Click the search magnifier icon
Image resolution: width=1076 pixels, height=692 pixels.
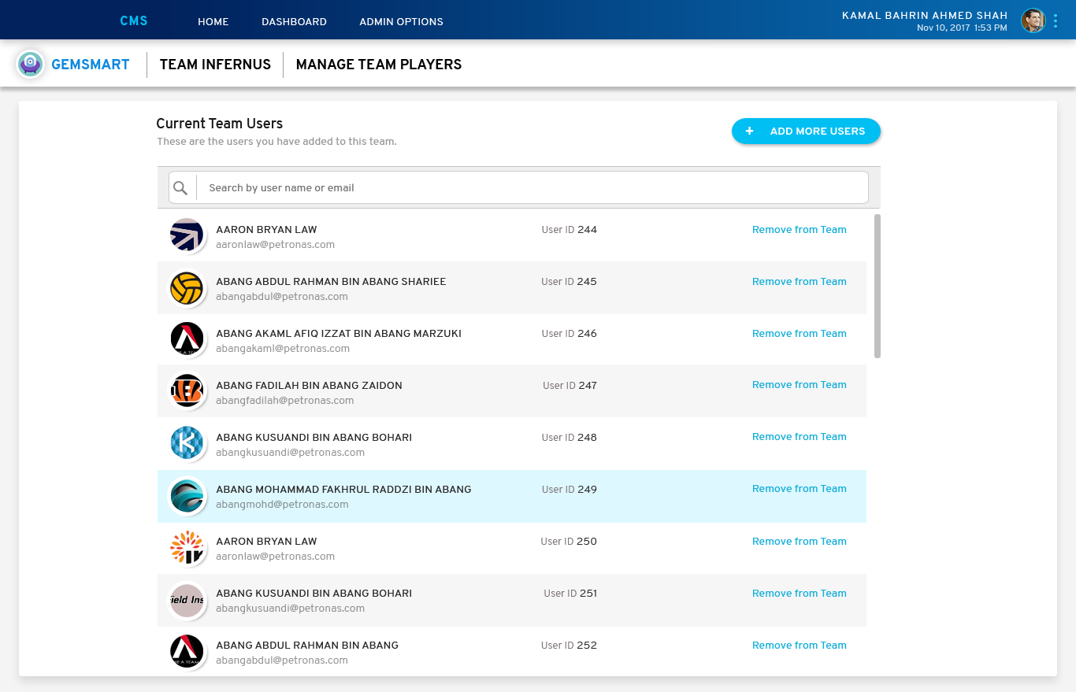pos(180,187)
